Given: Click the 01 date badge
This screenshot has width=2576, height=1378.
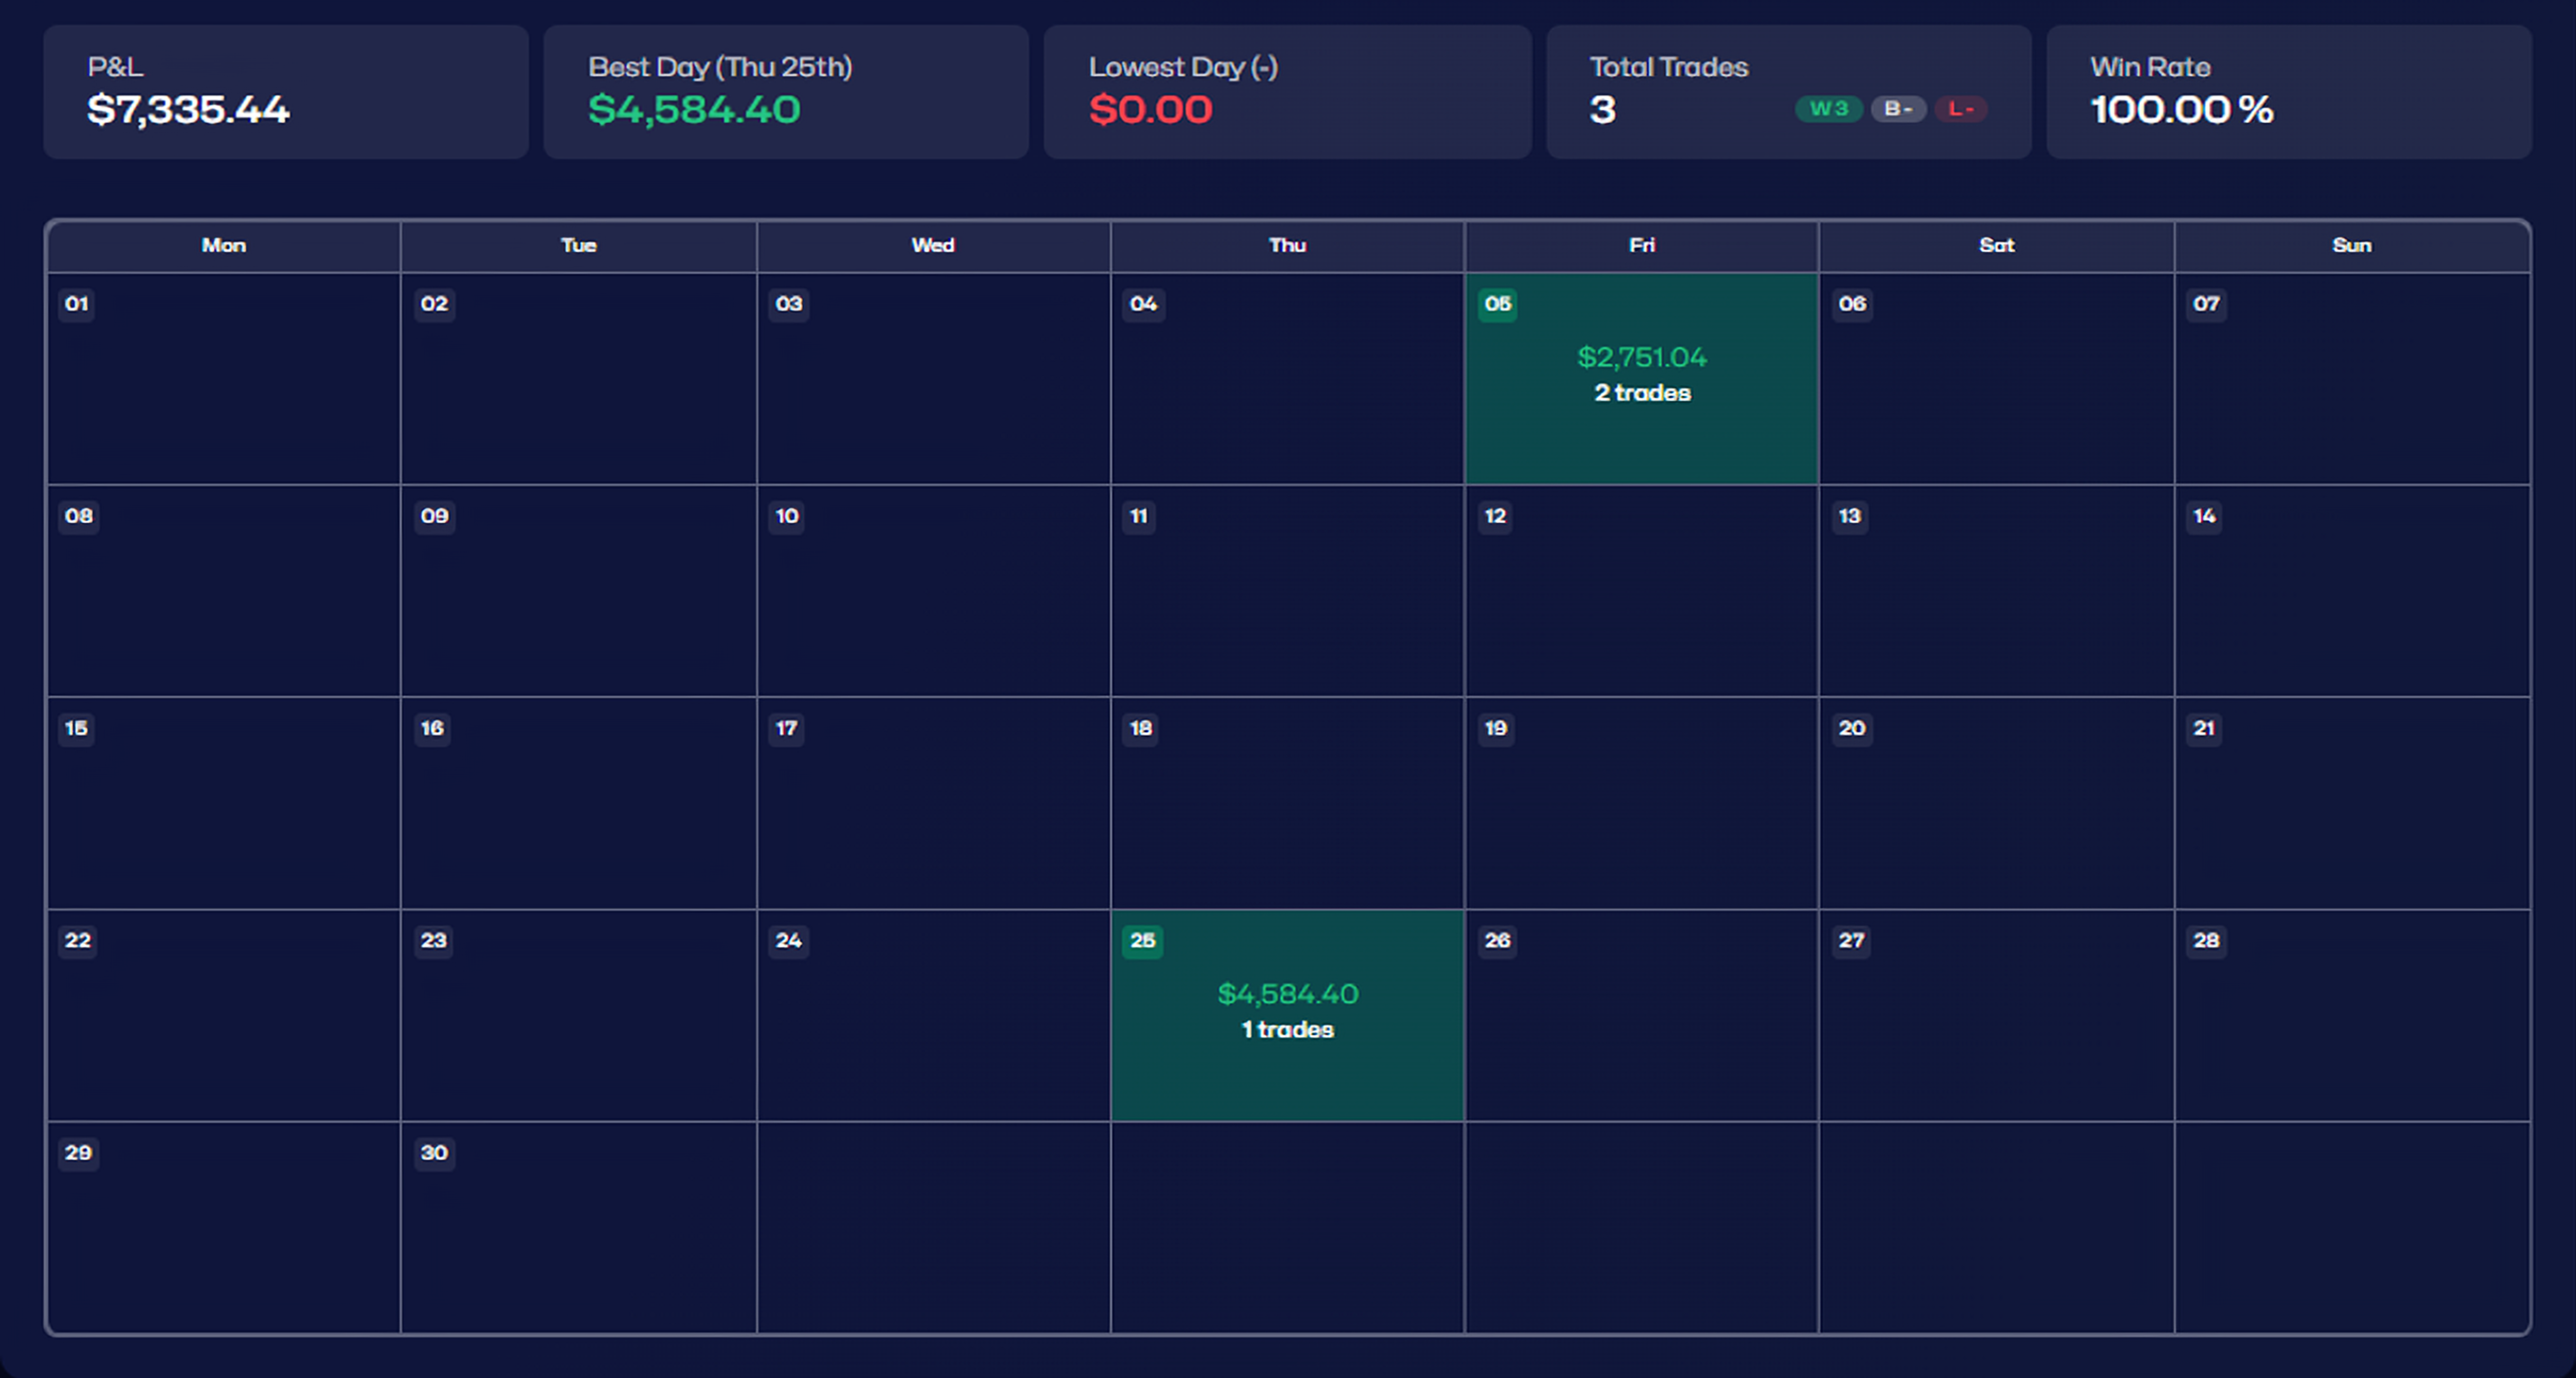Looking at the screenshot, I should click(x=77, y=304).
